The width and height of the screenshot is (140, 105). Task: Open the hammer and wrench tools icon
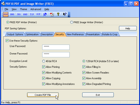[x=45, y=14]
